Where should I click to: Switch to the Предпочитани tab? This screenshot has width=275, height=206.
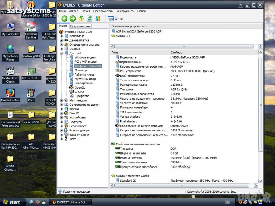(x=80, y=26)
